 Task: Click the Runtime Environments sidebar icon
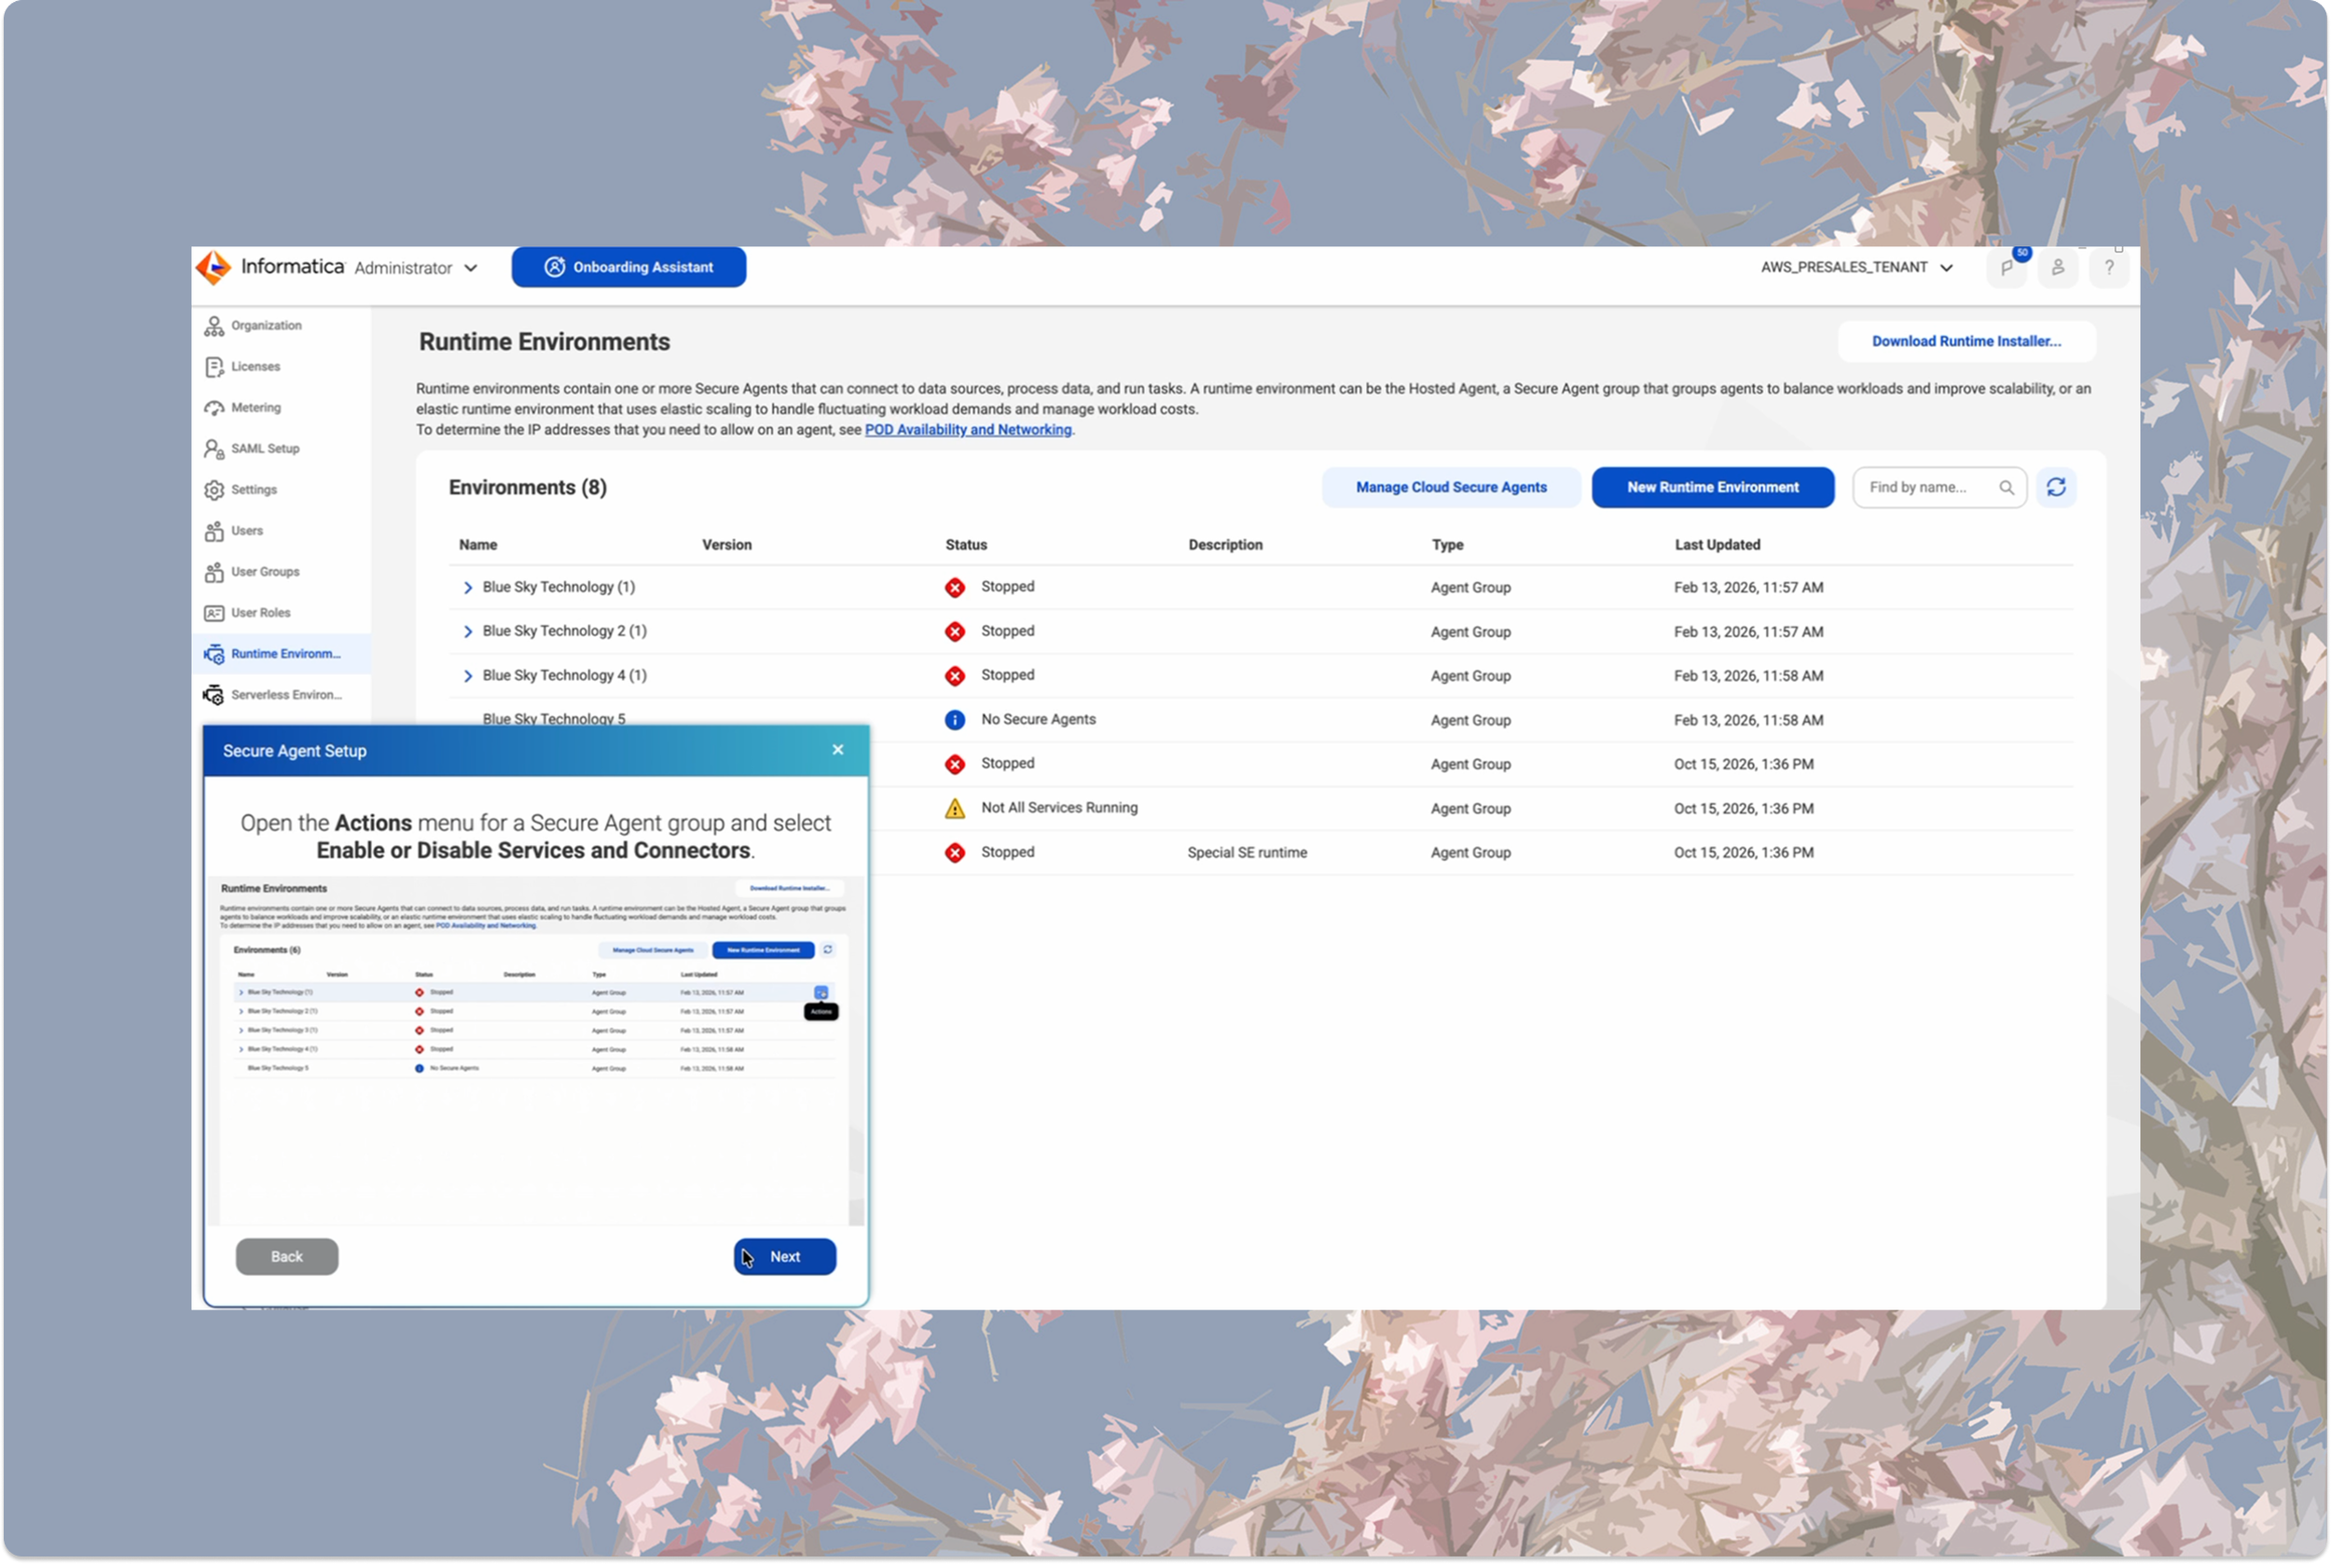click(x=214, y=655)
